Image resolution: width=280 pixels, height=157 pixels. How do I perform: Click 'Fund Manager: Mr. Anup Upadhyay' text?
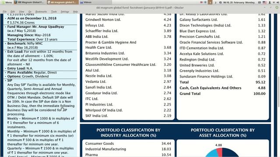tap(35, 27)
